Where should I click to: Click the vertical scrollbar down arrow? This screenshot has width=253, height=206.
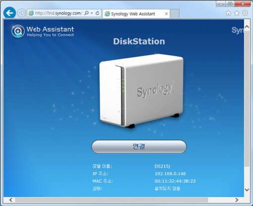point(247,190)
